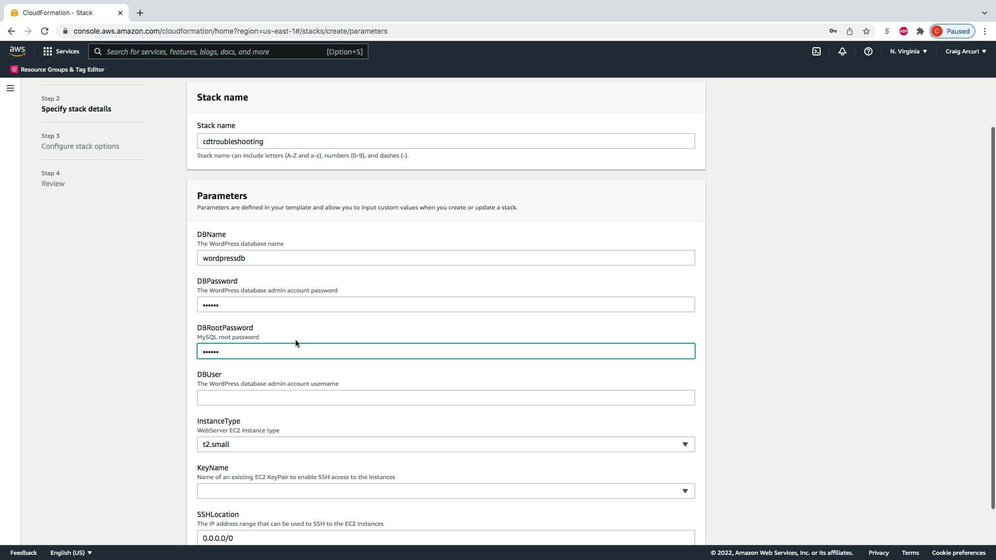Toggle the side navigation hamburger menu
The image size is (996, 560).
10,88
